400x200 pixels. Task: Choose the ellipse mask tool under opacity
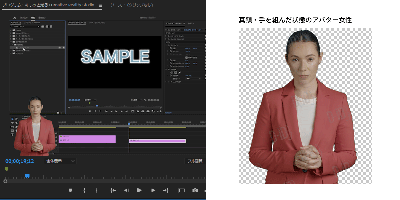pyautogui.click(x=172, y=72)
